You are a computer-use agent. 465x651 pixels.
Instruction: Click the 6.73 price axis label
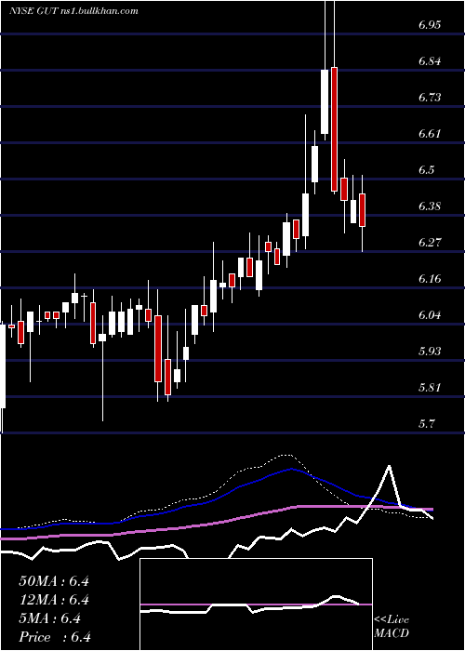tap(430, 97)
